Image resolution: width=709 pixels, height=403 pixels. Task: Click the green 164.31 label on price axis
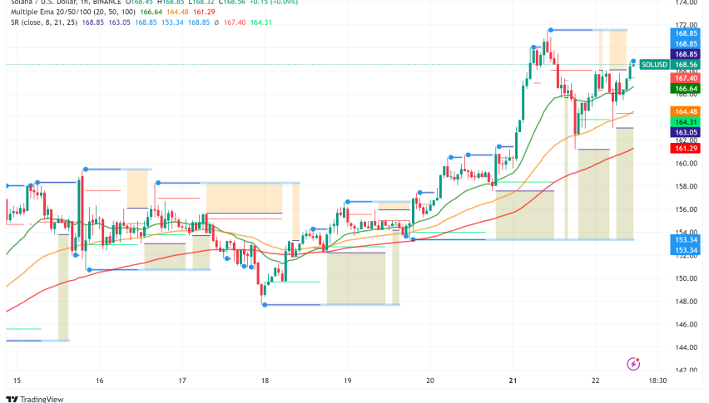(x=686, y=122)
